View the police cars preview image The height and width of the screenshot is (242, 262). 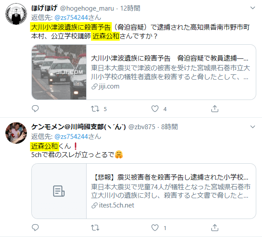[59, 72]
